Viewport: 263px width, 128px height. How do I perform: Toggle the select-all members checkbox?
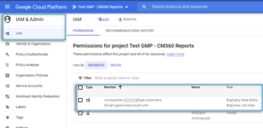pyautogui.click(x=81, y=87)
